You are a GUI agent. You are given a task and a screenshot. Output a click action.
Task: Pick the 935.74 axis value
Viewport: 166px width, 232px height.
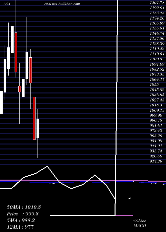(x=156, y=151)
